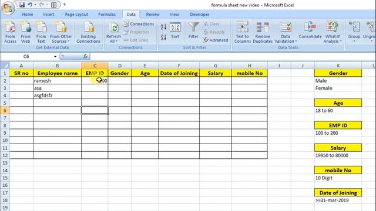Click Reapply filter
Image resolution: width=376 pixels, height=211 pixels.
click(x=214, y=32)
